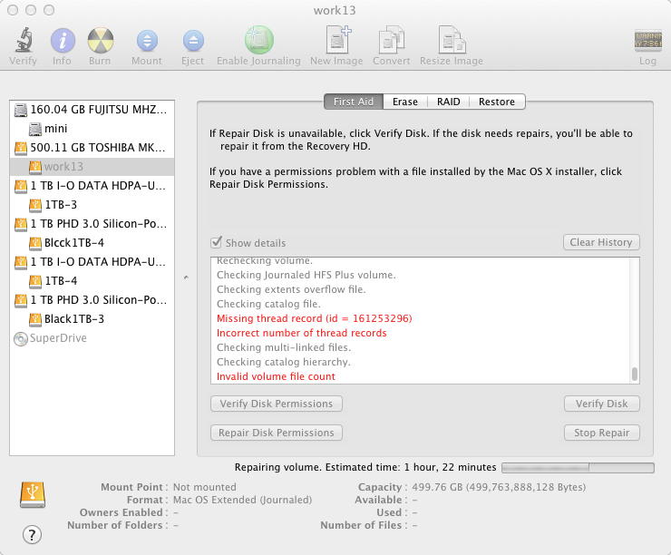Switch to the Erase tab

point(404,102)
